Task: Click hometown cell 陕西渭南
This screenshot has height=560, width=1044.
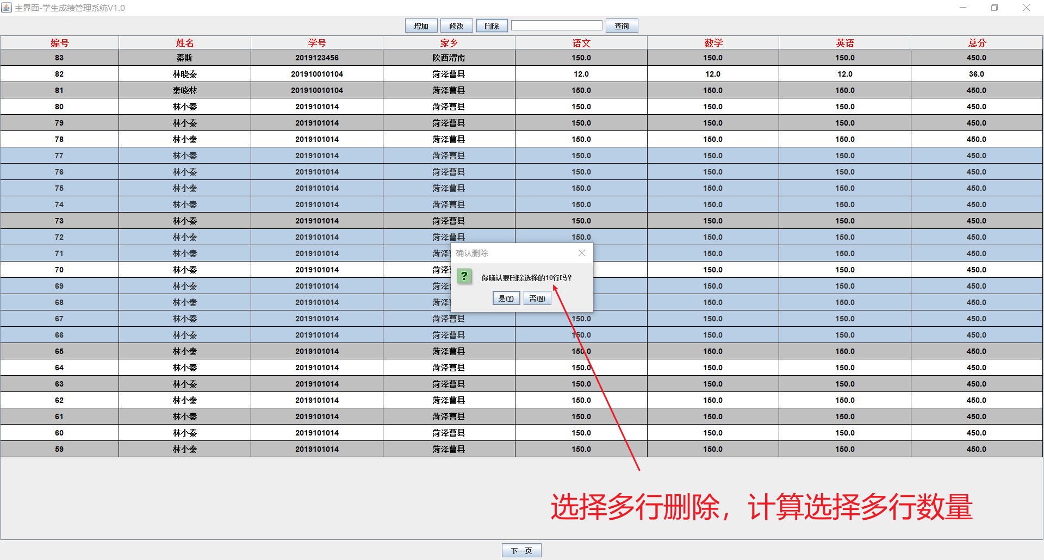Action: click(x=449, y=58)
